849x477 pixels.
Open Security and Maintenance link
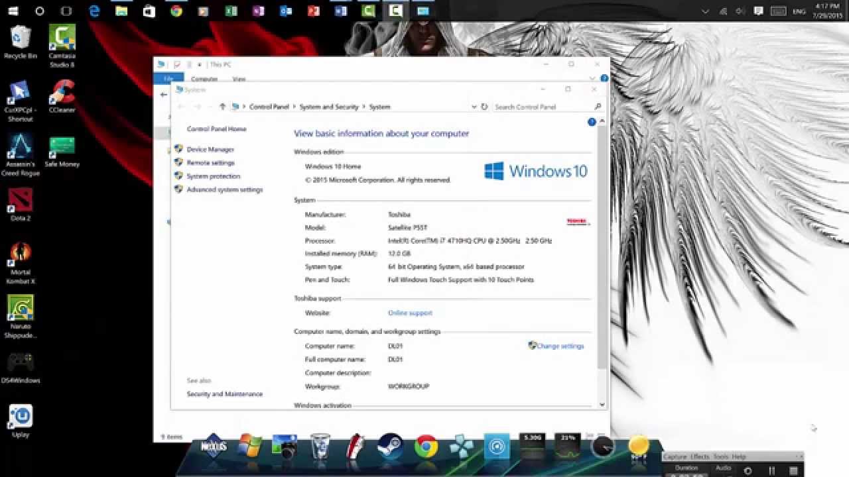click(225, 394)
